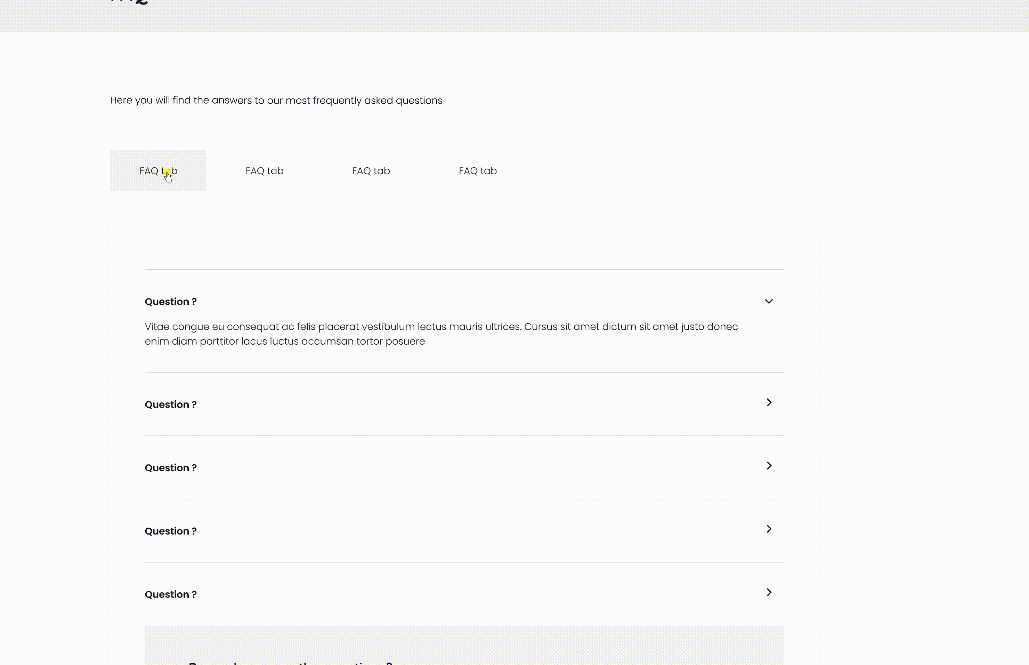The image size is (1029, 665).
Task: Open the fourth 'Question ?' heading
Action: pos(170,531)
